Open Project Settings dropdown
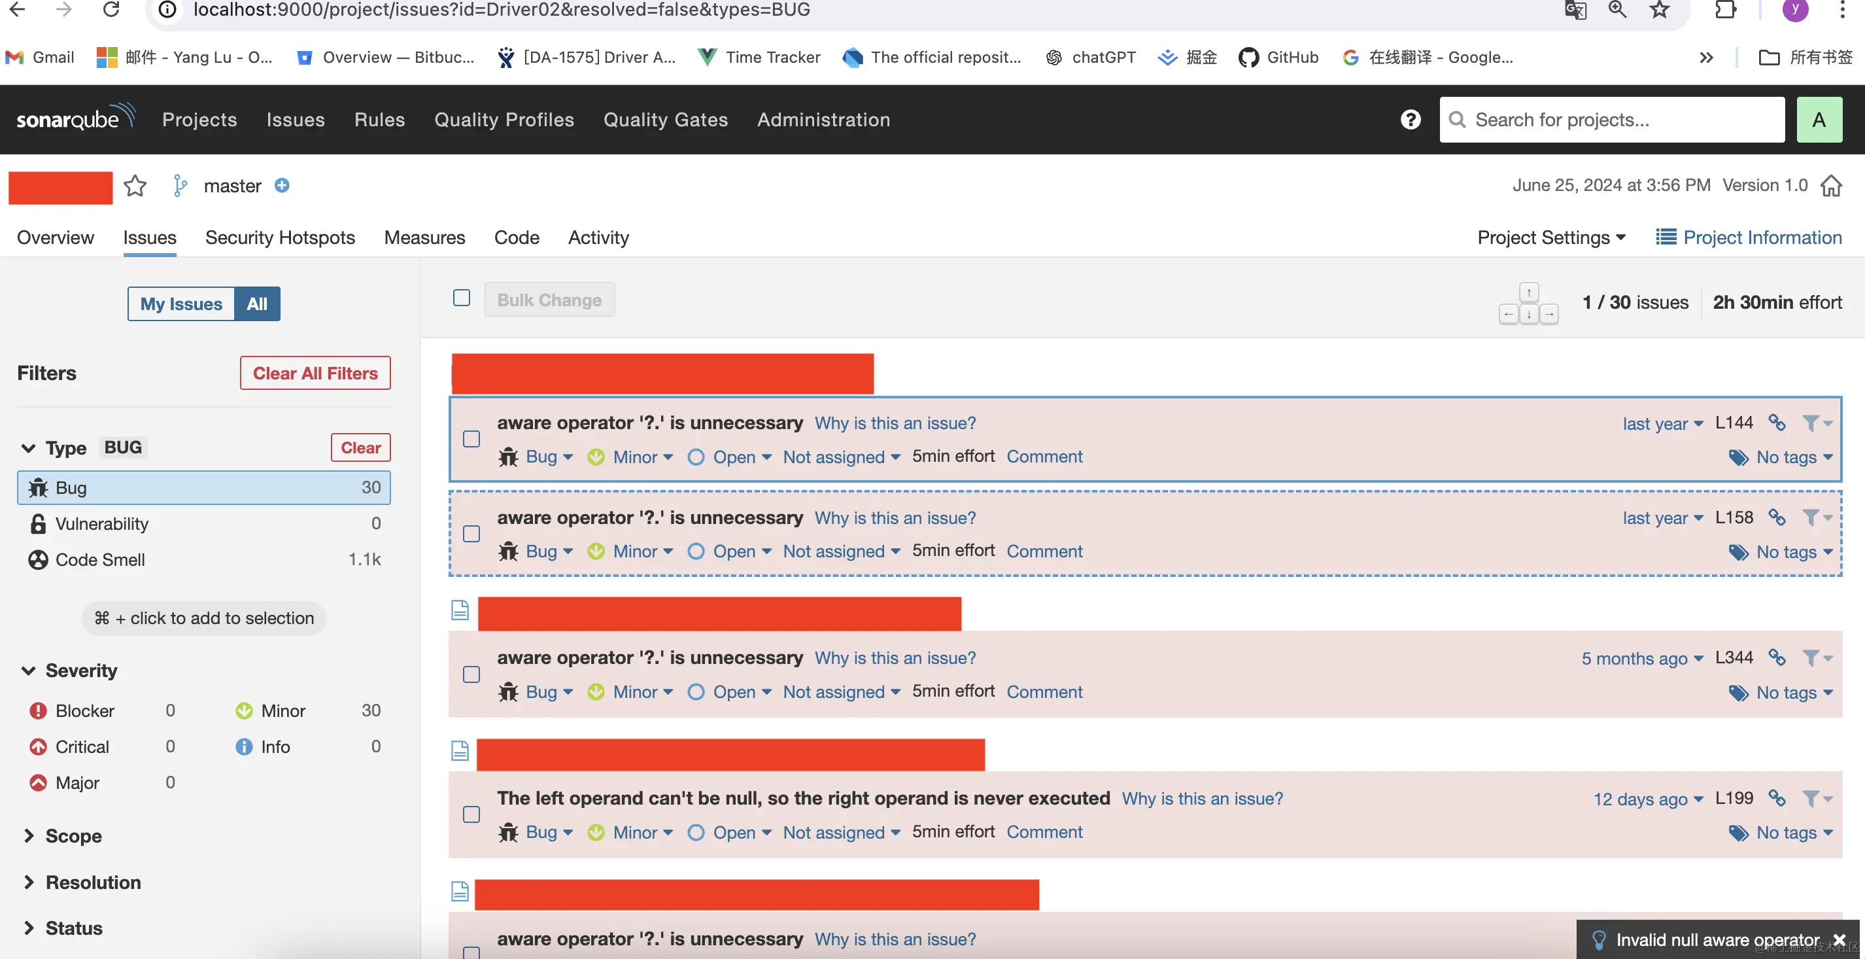Image resolution: width=1865 pixels, height=959 pixels. coord(1551,237)
